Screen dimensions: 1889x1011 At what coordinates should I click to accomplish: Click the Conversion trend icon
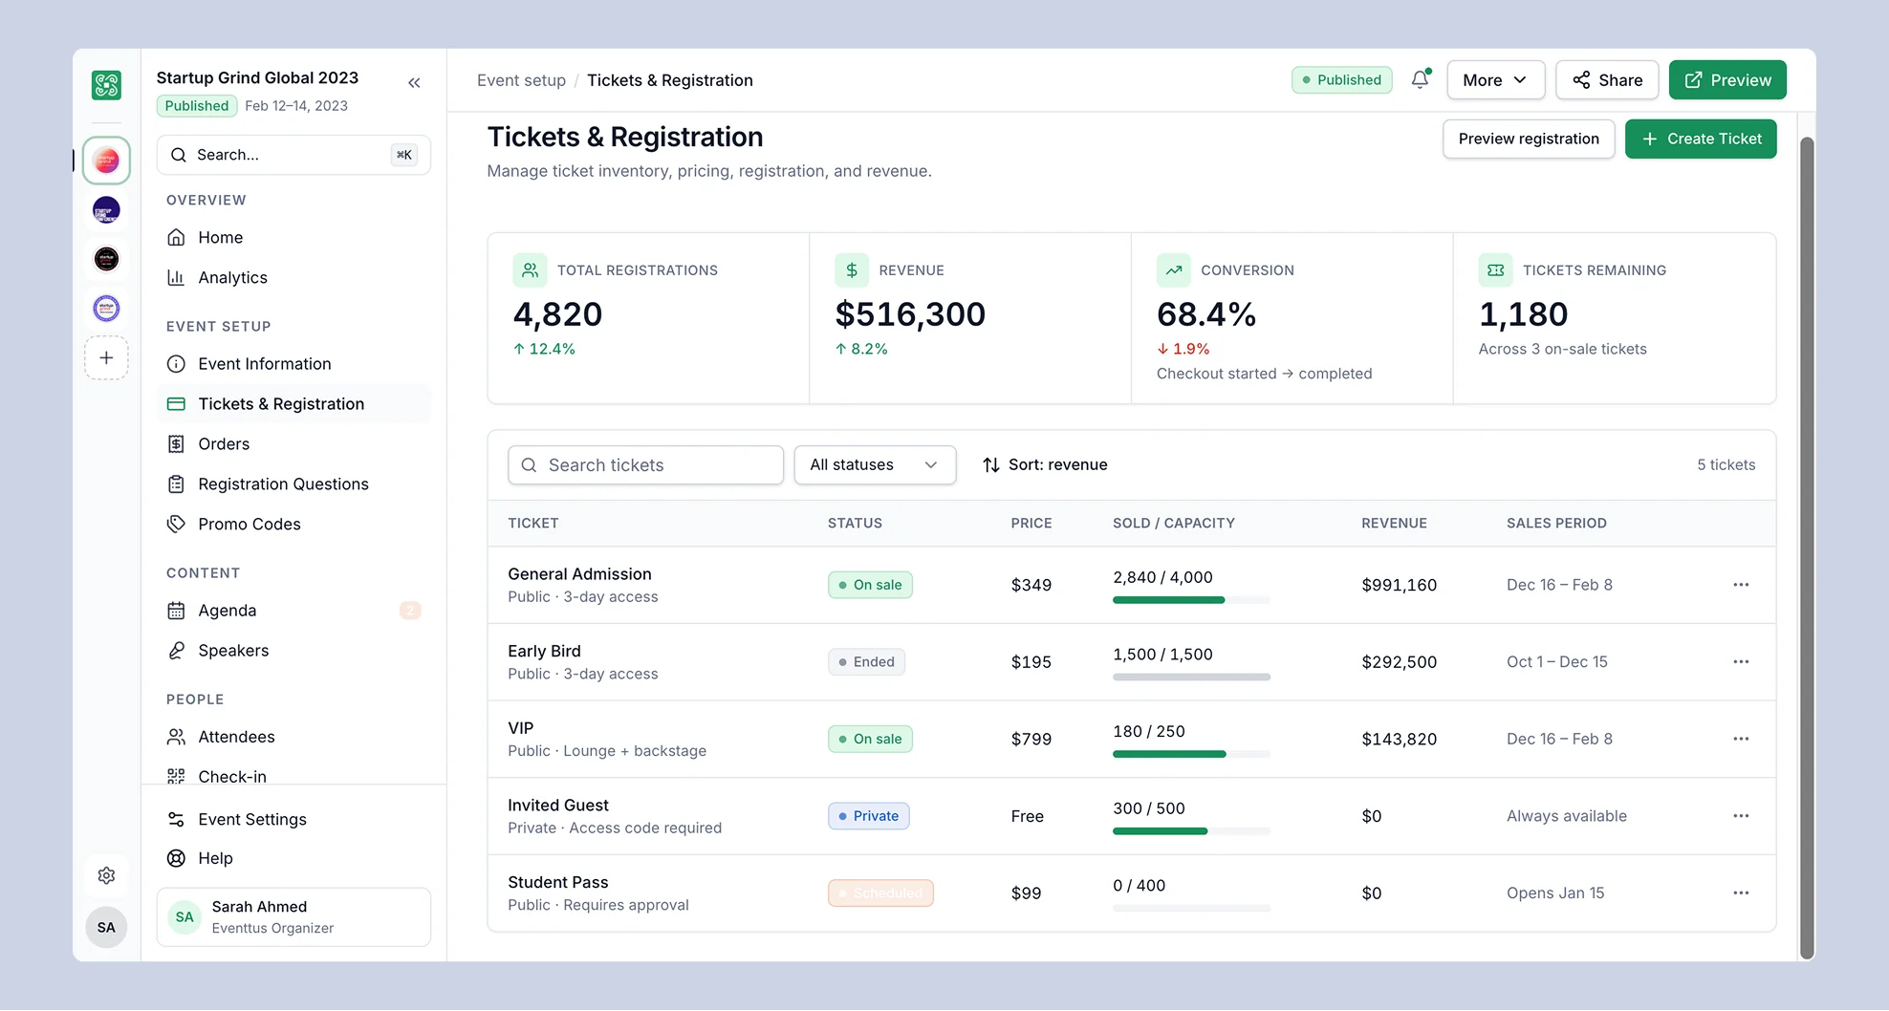click(1173, 270)
